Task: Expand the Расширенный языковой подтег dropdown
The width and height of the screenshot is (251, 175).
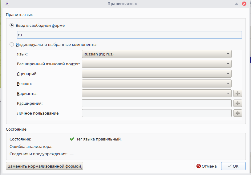Action: click(x=157, y=64)
